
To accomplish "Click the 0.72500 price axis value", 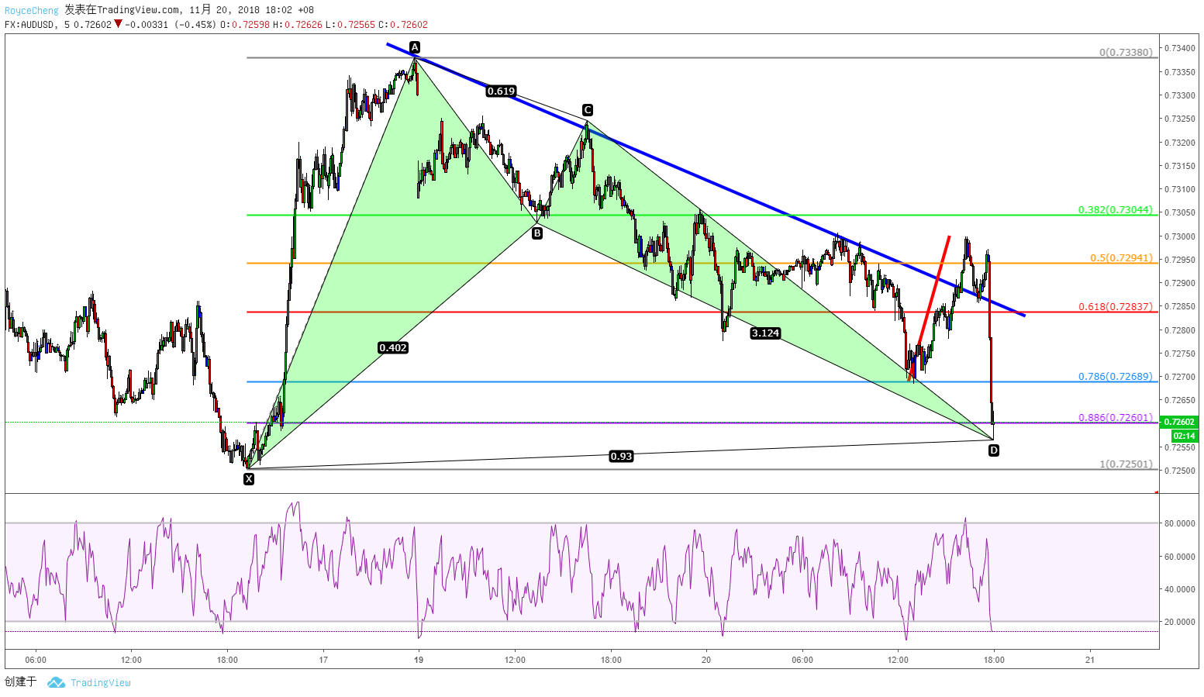I will 1179,471.
